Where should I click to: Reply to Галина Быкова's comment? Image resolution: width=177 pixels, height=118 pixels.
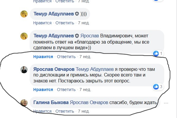[65, 111]
